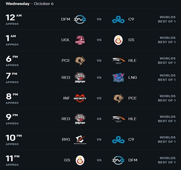Select the LNG team name label

click(133, 77)
